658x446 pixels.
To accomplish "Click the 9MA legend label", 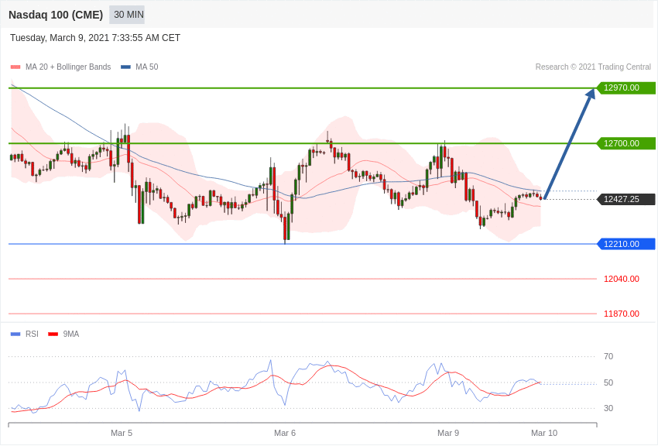I will 71,334.
